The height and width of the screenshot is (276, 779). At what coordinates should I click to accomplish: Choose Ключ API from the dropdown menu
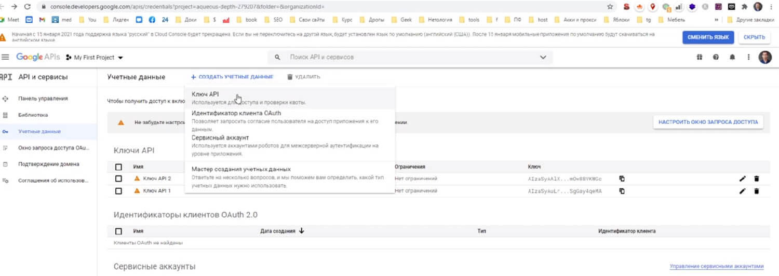(290, 98)
